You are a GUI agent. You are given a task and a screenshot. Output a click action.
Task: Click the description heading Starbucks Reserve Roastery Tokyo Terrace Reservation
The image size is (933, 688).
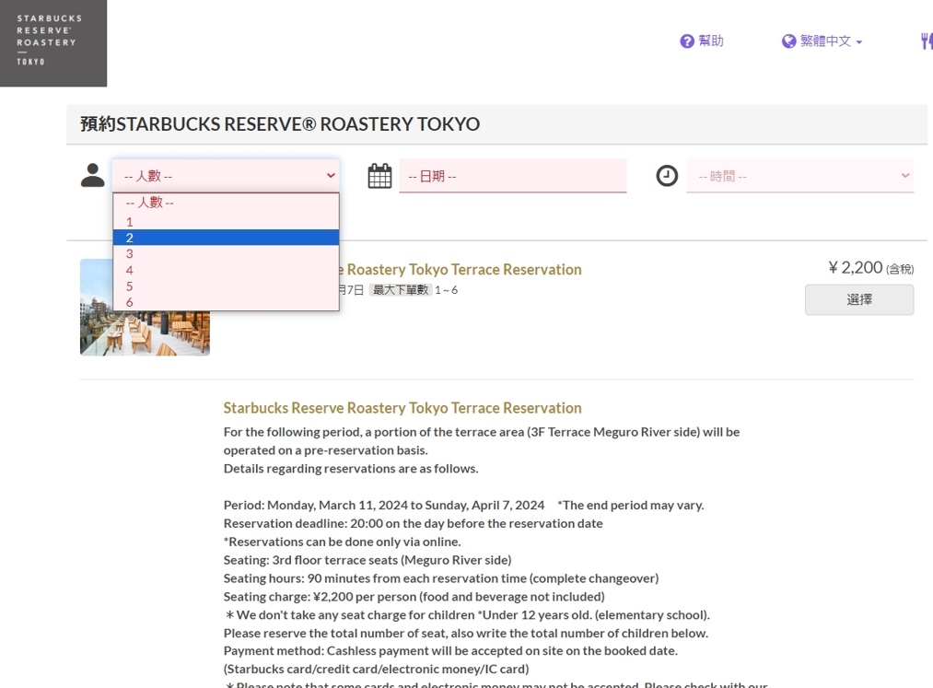click(x=402, y=408)
